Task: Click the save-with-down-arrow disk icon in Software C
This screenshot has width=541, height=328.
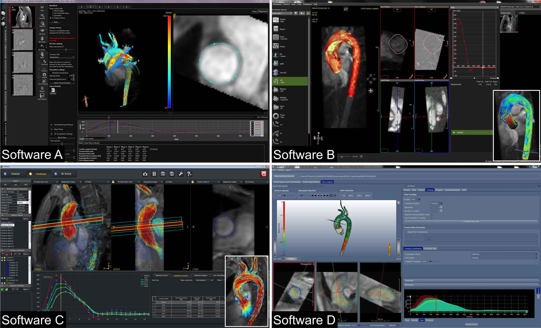Action: pyautogui.click(x=172, y=174)
